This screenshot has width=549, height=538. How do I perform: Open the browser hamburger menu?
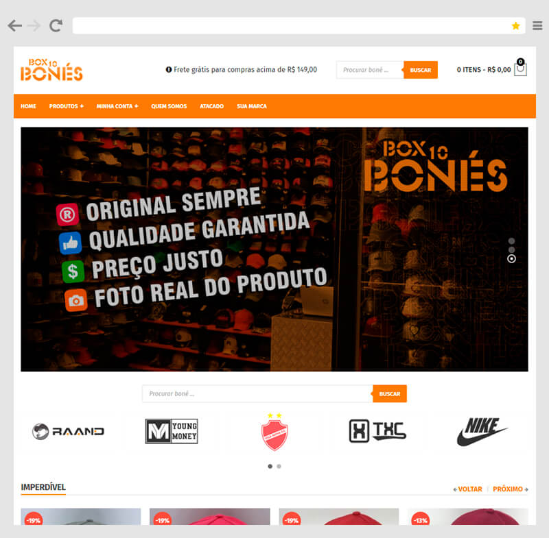coord(537,25)
